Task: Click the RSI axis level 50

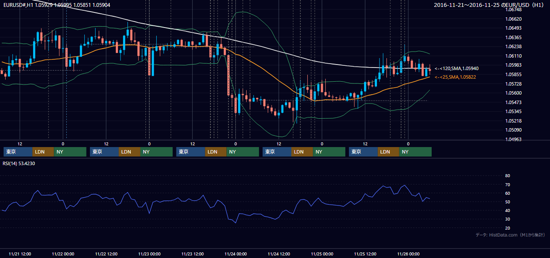Action: coord(507,202)
